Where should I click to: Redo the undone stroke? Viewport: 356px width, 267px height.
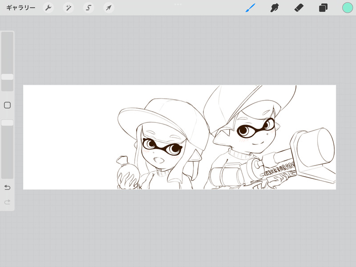tap(7, 202)
